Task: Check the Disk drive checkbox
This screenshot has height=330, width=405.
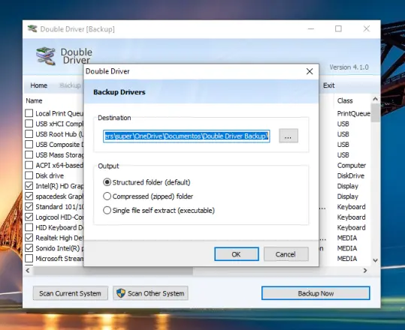Action: 29,175
